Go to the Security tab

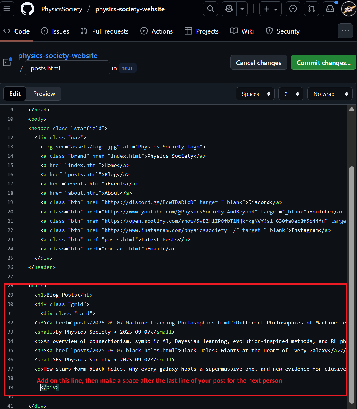tap(282, 31)
